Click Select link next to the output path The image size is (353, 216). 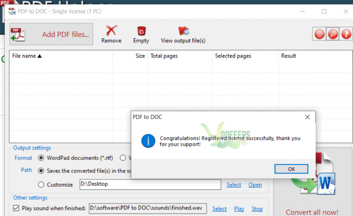[234, 185]
